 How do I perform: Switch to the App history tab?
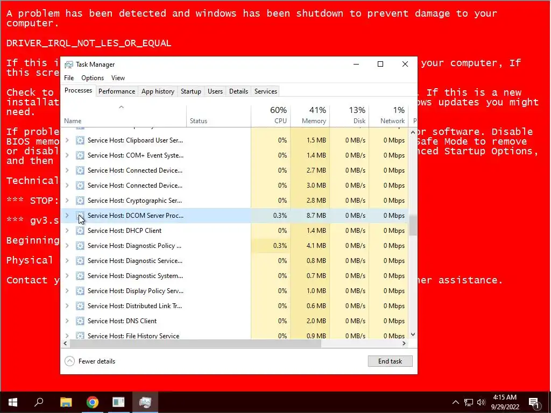[x=158, y=91]
